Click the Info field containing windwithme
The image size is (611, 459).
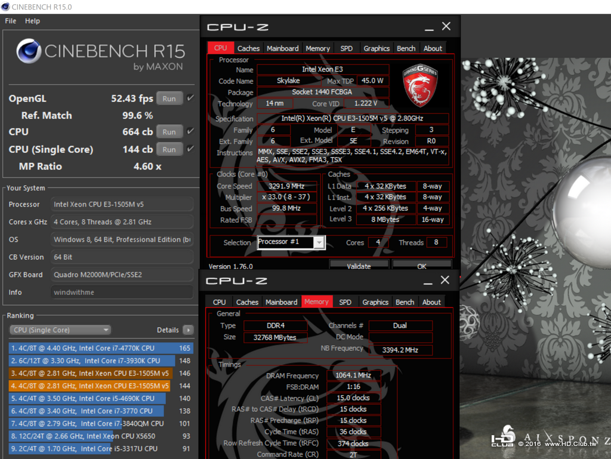[x=122, y=292]
